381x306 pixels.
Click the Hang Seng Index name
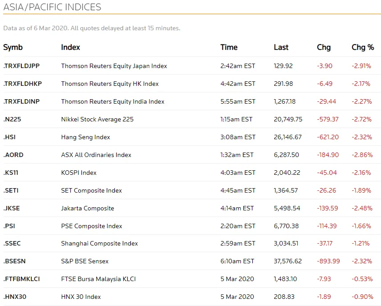click(85, 137)
